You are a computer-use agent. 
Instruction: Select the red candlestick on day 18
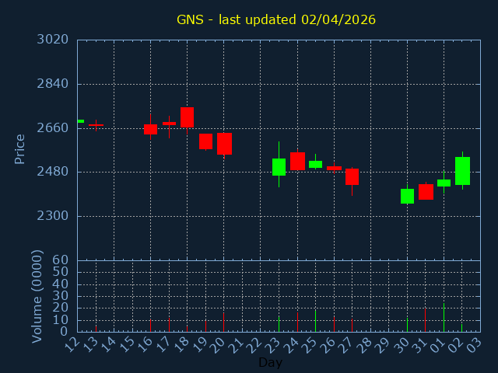tap(187, 117)
